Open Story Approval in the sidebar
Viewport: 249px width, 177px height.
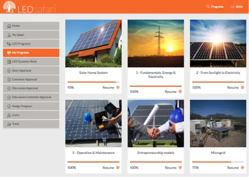[x=31, y=70]
